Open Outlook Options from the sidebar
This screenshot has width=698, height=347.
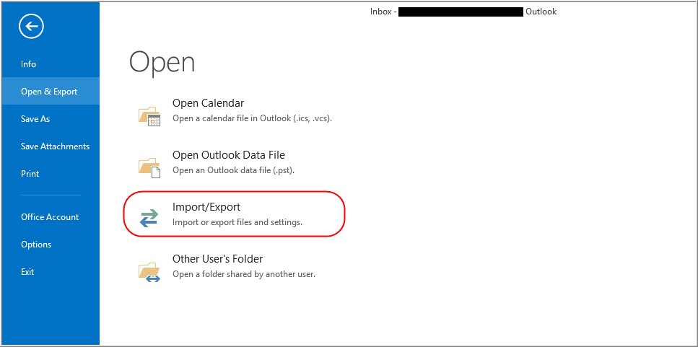pos(36,245)
